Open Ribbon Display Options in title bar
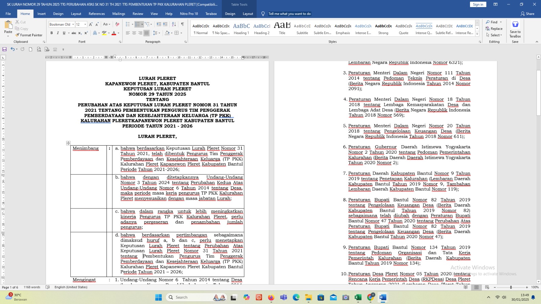The image size is (541, 304). pyautogui.click(x=495, y=4)
